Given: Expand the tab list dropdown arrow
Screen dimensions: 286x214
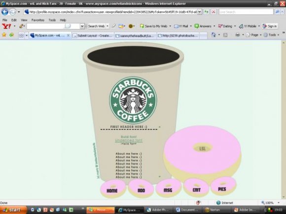Looking at the screenshot, I should [27, 35].
